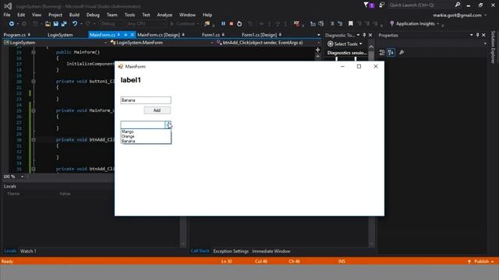Close the MainForm.cs tab
This screenshot has height=280, width=499.
click(133, 34)
